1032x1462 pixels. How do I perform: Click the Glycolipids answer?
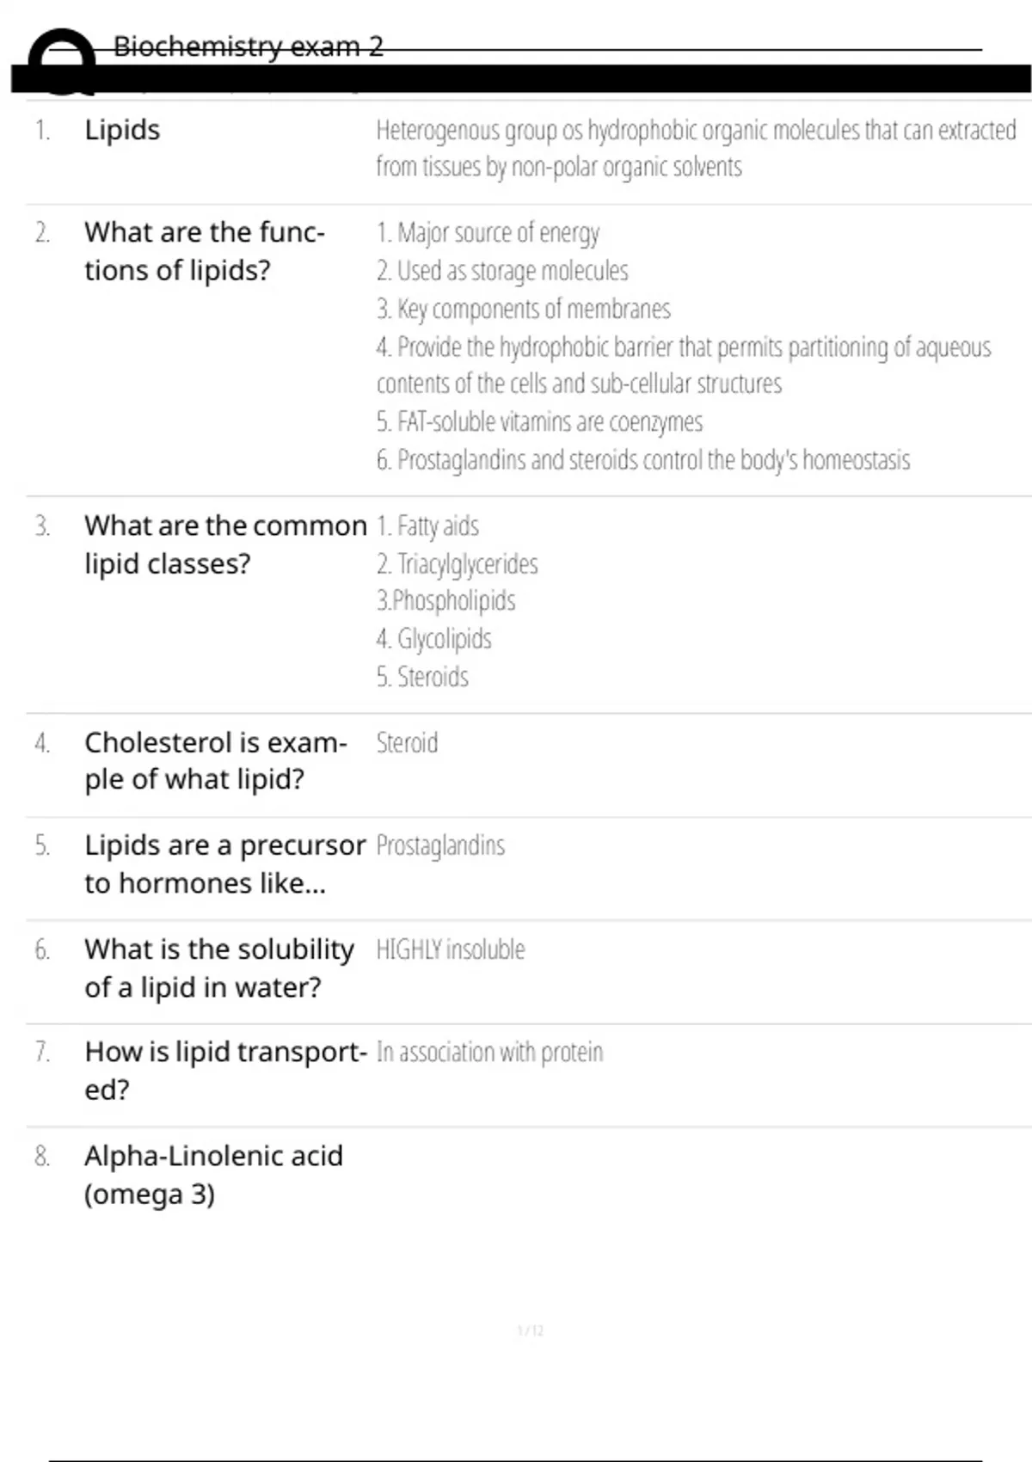click(433, 639)
